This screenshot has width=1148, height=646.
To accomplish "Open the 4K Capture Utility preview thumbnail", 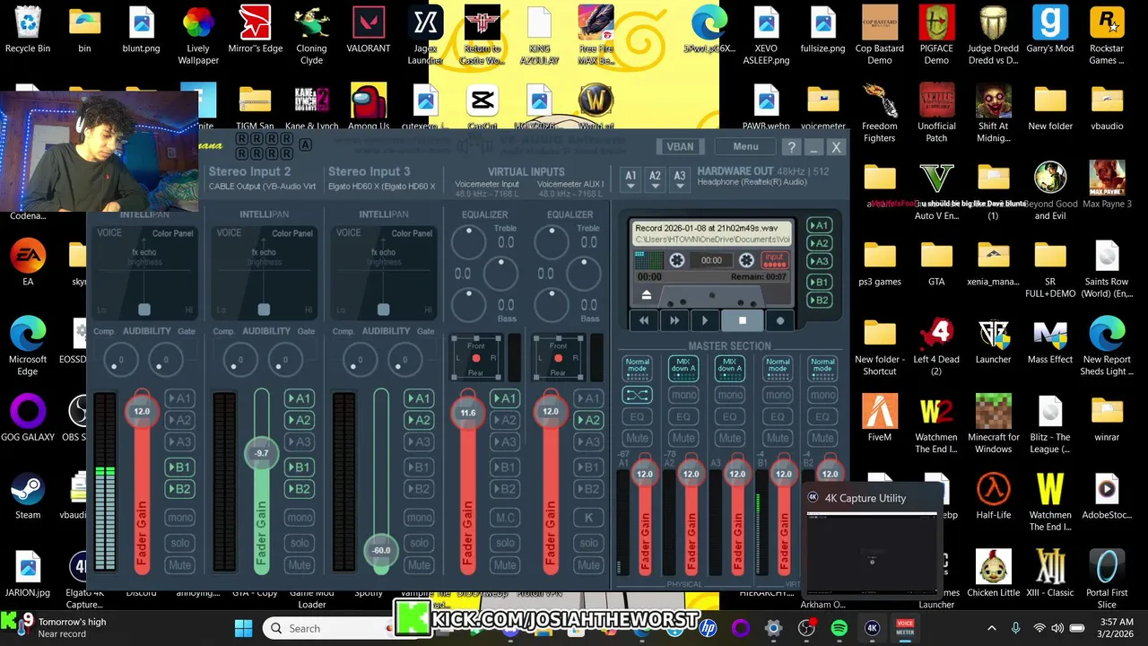I will click(x=872, y=553).
